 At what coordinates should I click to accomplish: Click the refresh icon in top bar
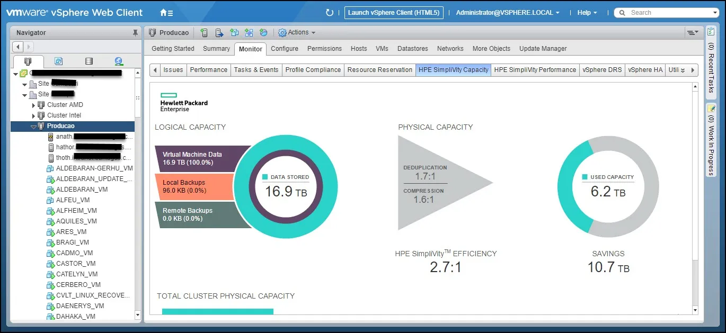click(329, 13)
